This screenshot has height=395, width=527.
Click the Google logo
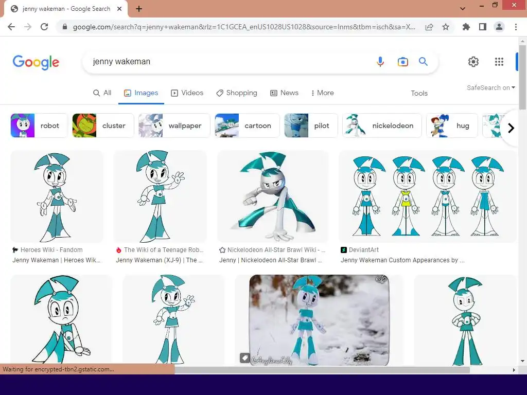[x=36, y=62]
